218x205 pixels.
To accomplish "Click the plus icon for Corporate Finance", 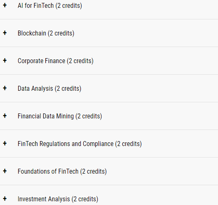I will point(5,61).
